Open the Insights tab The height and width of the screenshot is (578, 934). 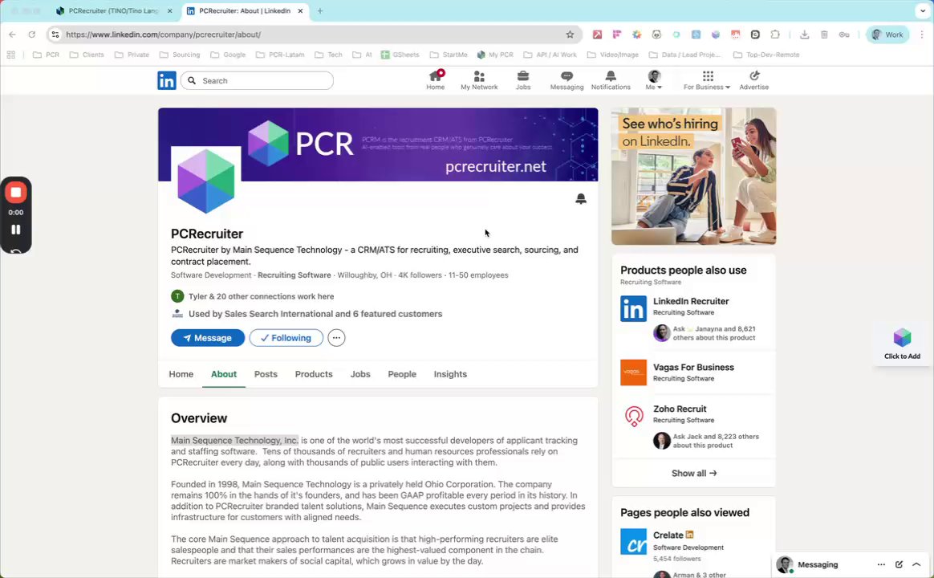point(450,374)
